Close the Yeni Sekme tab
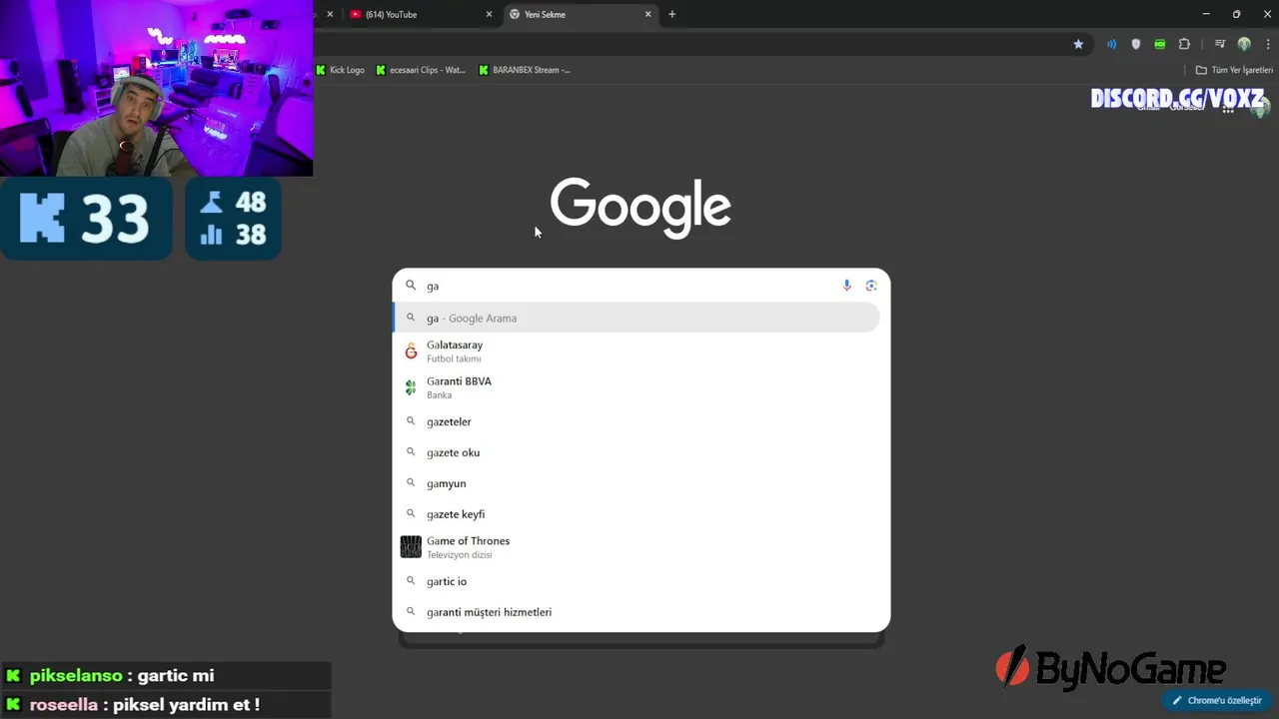This screenshot has width=1279, height=719. pos(648,14)
